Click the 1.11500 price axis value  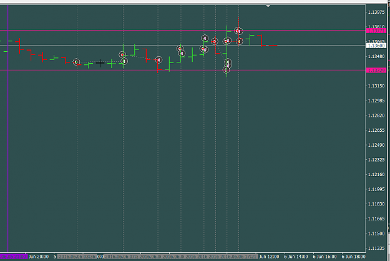376,234
